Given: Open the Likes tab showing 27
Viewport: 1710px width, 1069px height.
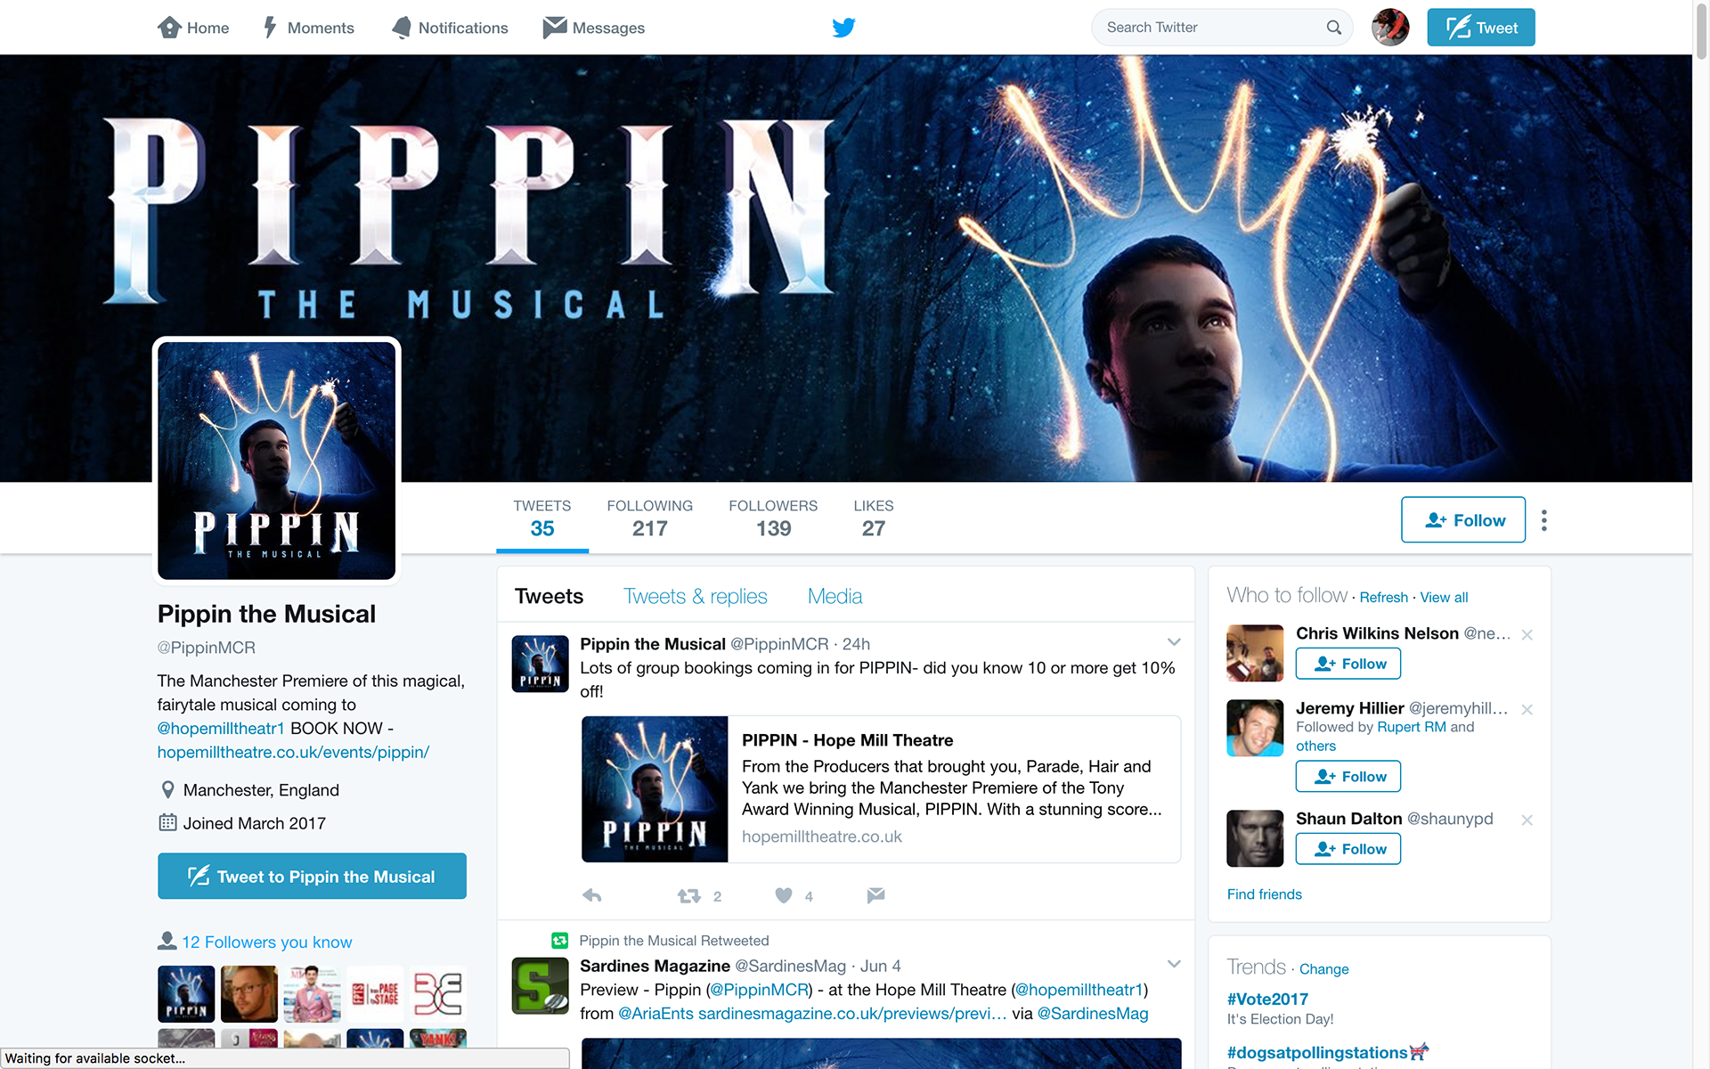Looking at the screenshot, I should click(x=874, y=518).
